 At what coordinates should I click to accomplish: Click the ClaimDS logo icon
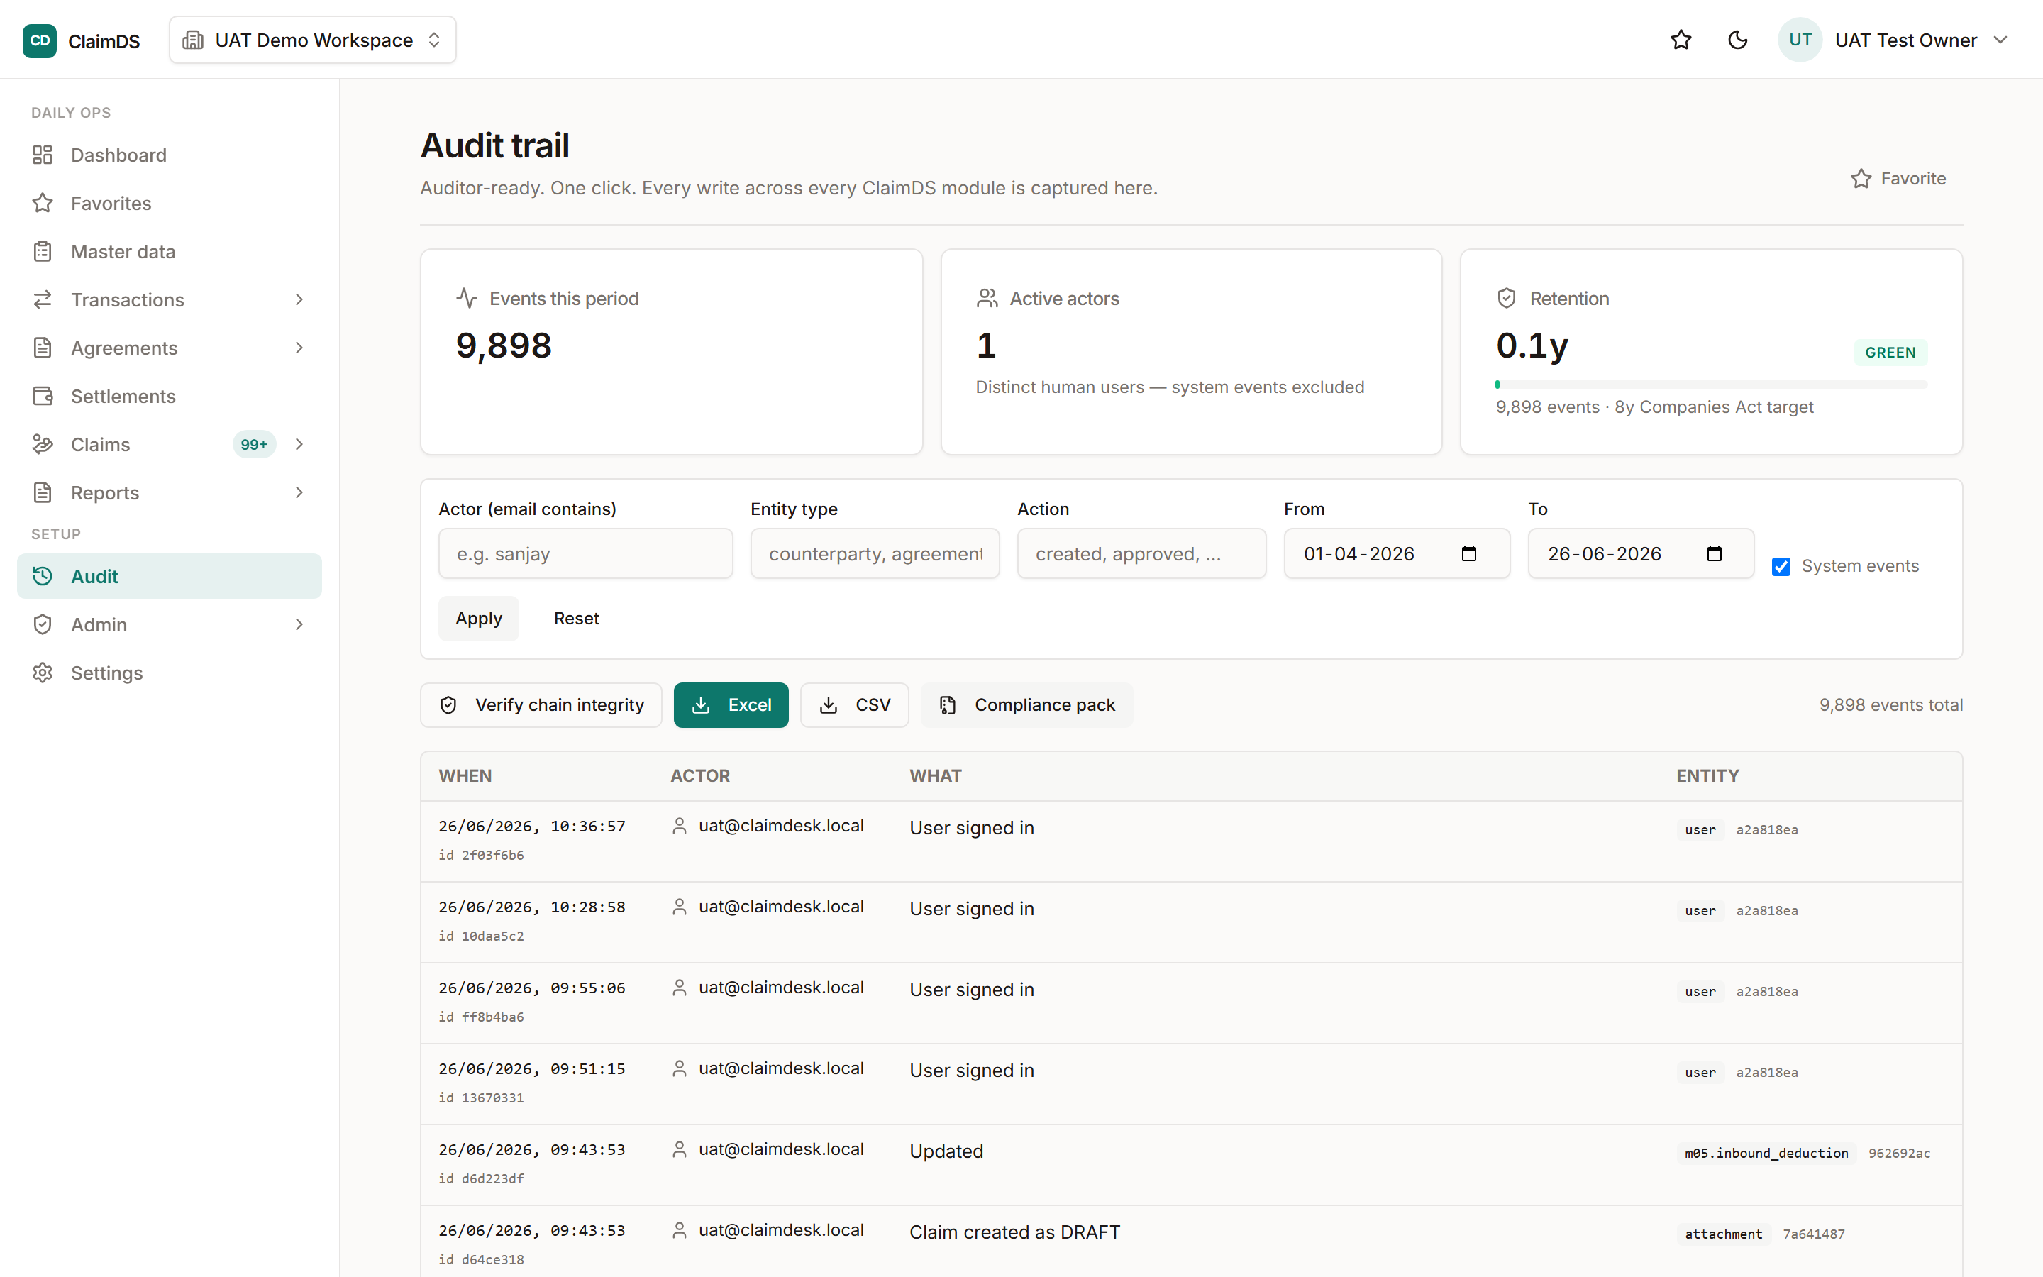tap(40, 40)
